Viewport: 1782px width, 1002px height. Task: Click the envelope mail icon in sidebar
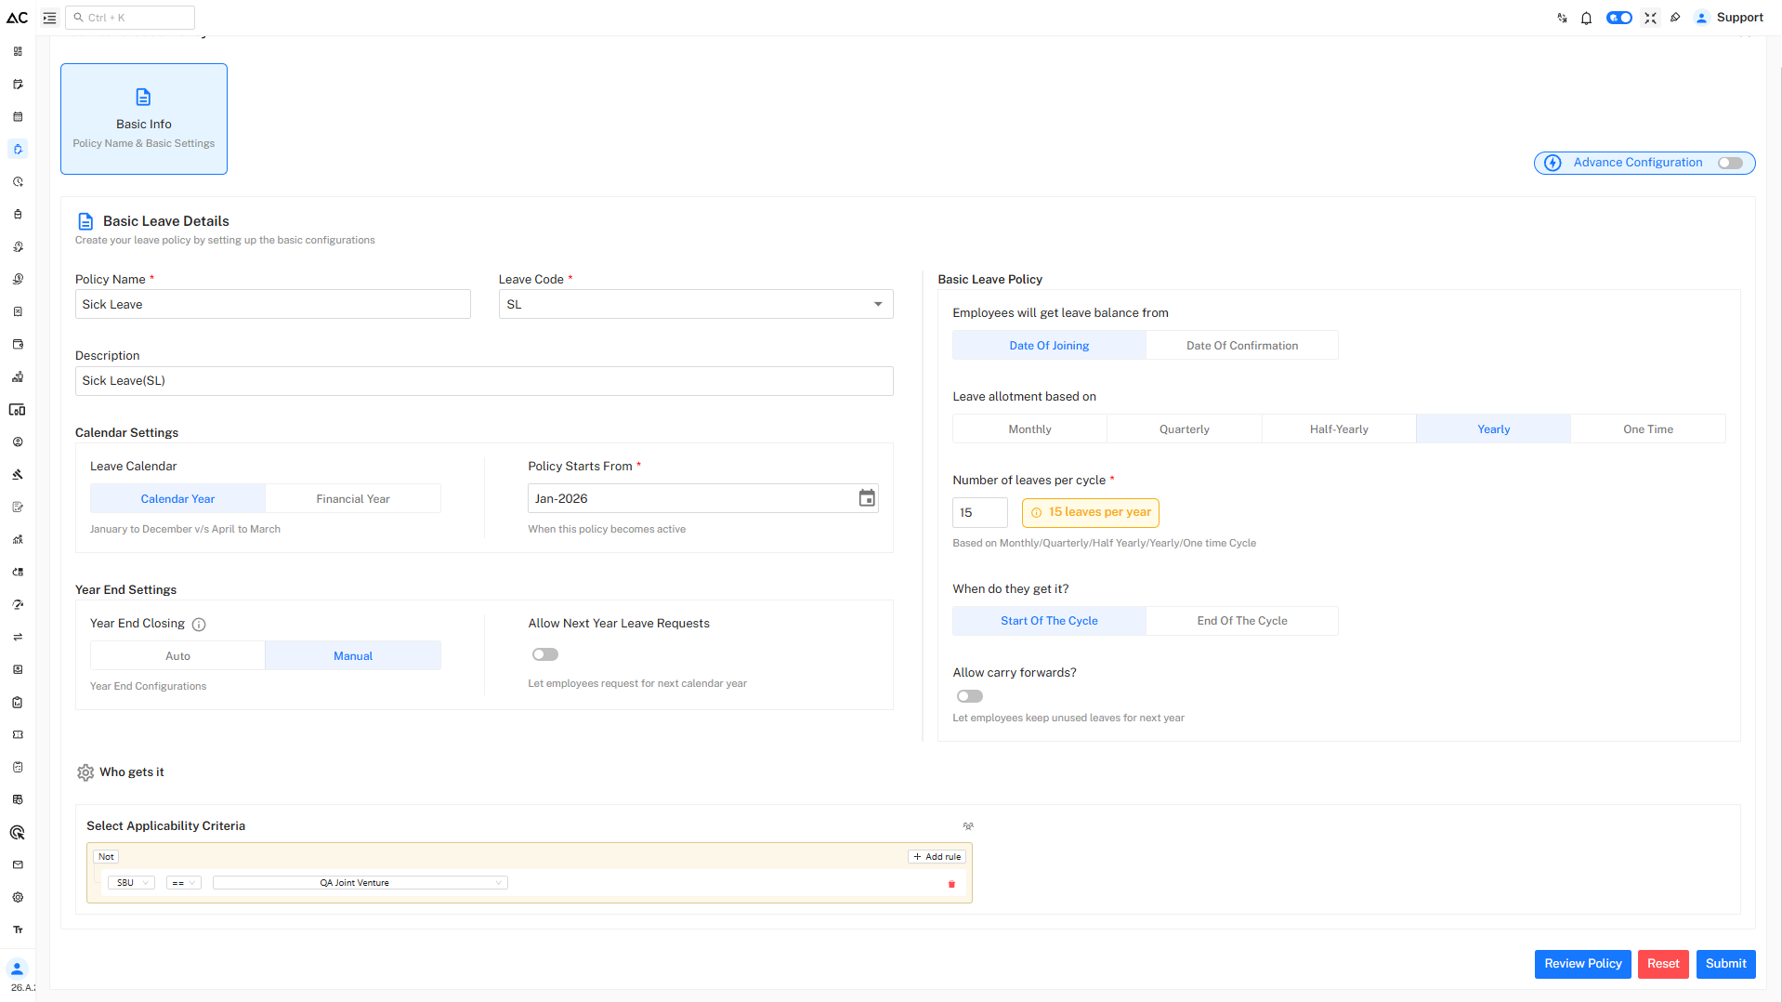pos(18,865)
